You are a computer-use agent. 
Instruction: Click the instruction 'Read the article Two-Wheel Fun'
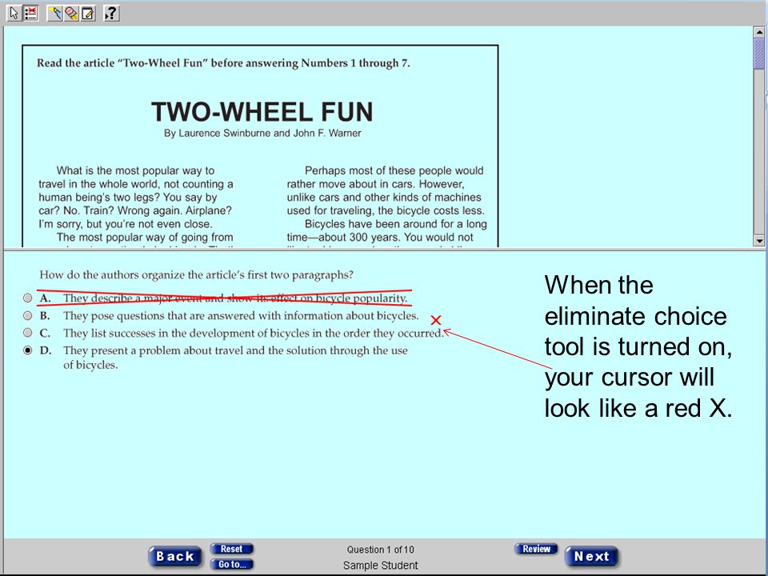point(223,63)
